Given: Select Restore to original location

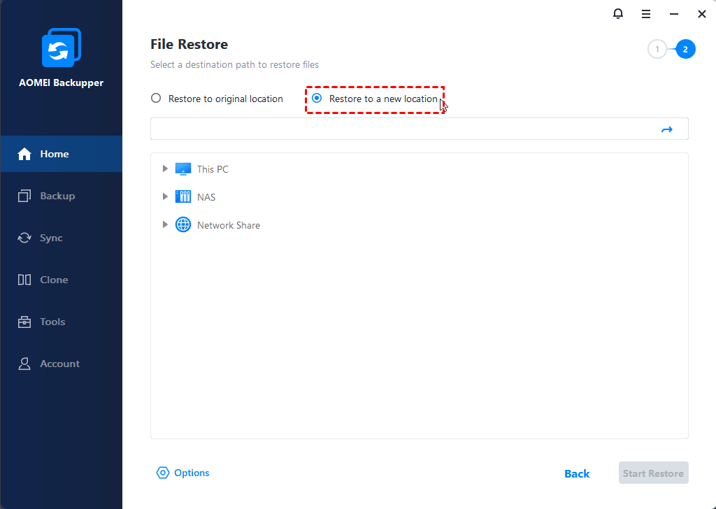Looking at the screenshot, I should click(x=156, y=99).
